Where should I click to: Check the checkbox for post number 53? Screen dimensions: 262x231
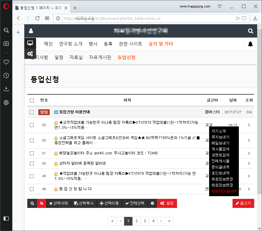[32, 125]
